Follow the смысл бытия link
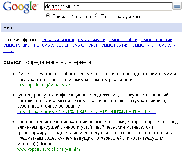Image resolution: width=184 pixels, height=153 pixels. coord(115,45)
